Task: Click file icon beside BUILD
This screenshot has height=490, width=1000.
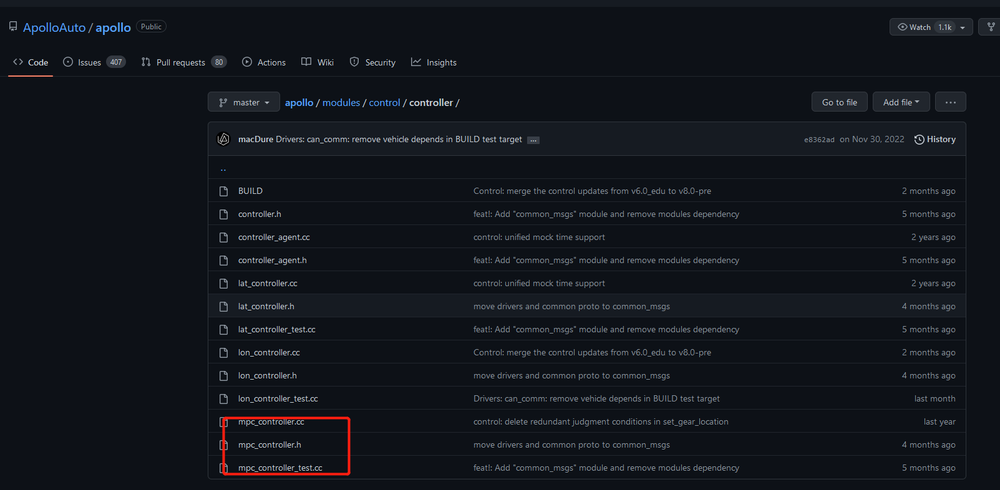Action: (223, 191)
